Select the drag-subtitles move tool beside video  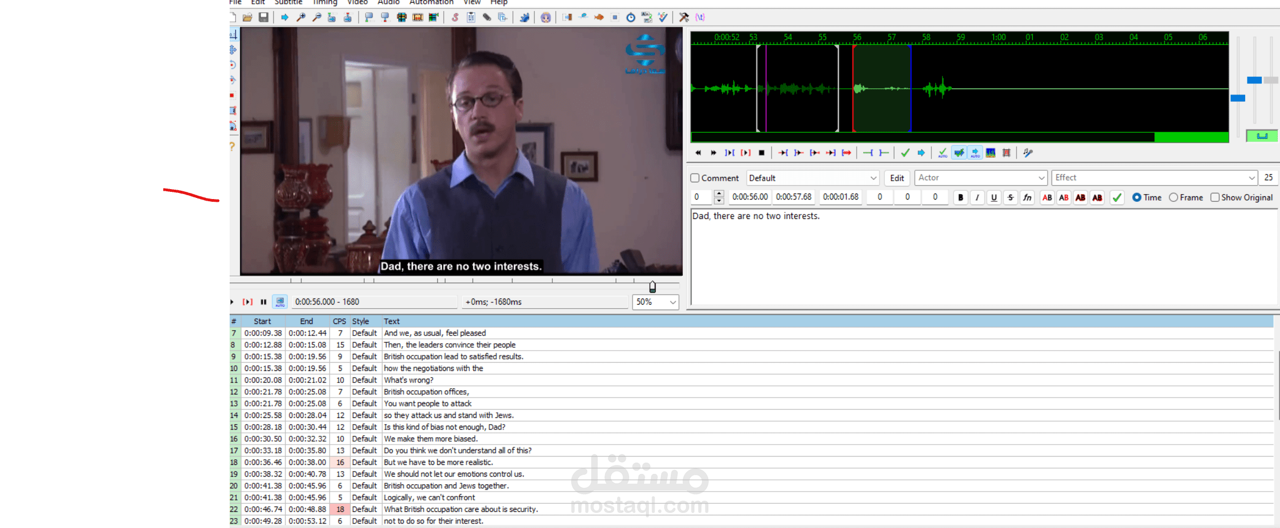point(233,50)
